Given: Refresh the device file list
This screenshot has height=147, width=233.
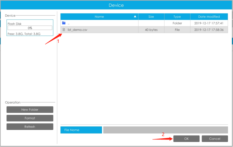Looking at the screenshot, I should [30, 127].
